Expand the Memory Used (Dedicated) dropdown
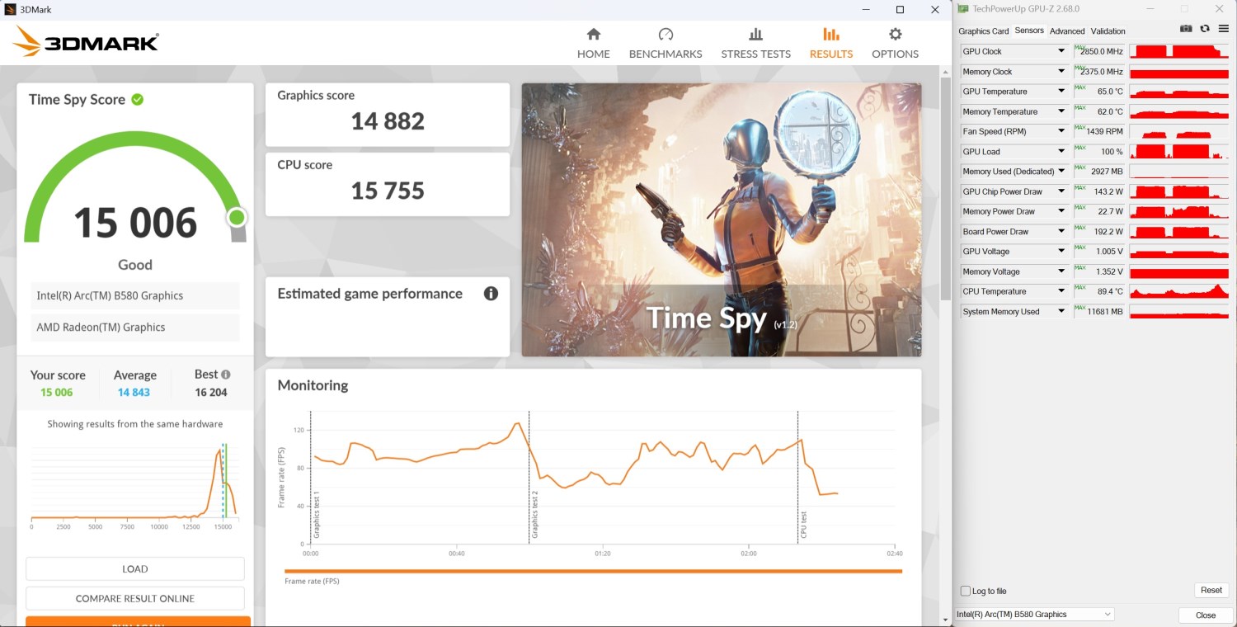The height and width of the screenshot is (627, 1237). coord(1061,172)
